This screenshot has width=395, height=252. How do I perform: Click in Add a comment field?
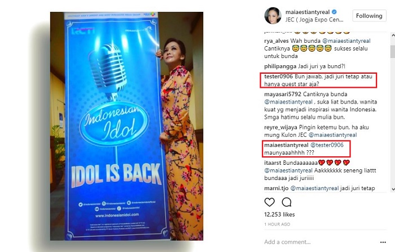click(x=320, y=242)
